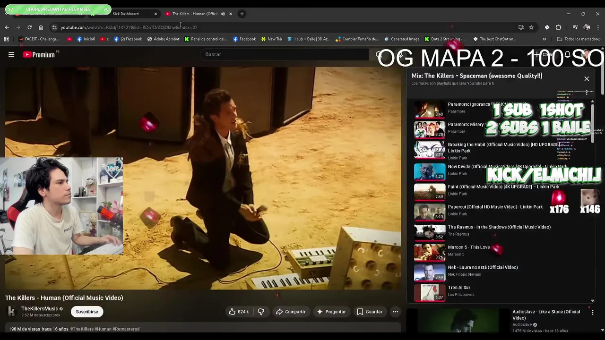
Task: Mute The Killers tab audio icon
Action: tap(223, 14)
